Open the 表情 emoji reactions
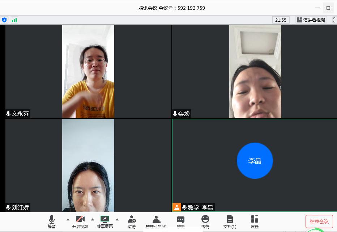The image size is (337, 232). click(x=205, y=222)
